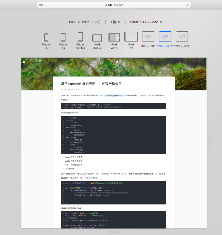
Task: Switch to the 800 × 600 Safari window preset
Action: click(x=148, y=39)
